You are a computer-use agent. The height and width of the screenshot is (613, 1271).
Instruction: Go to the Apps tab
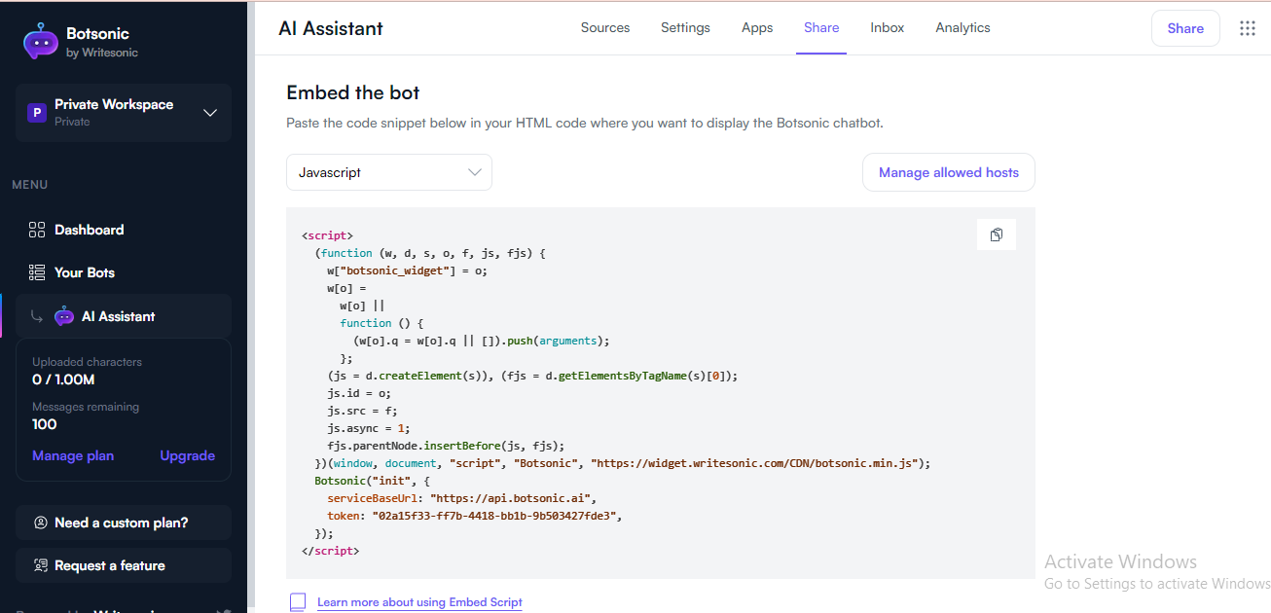[757, 28]
